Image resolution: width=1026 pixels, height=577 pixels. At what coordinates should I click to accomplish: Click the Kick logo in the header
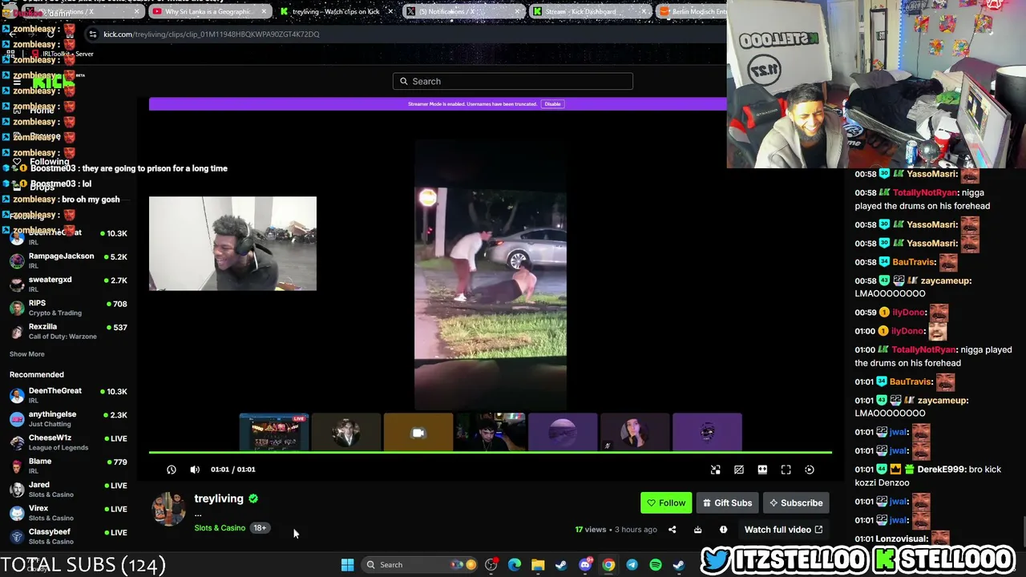click(53, 81)
